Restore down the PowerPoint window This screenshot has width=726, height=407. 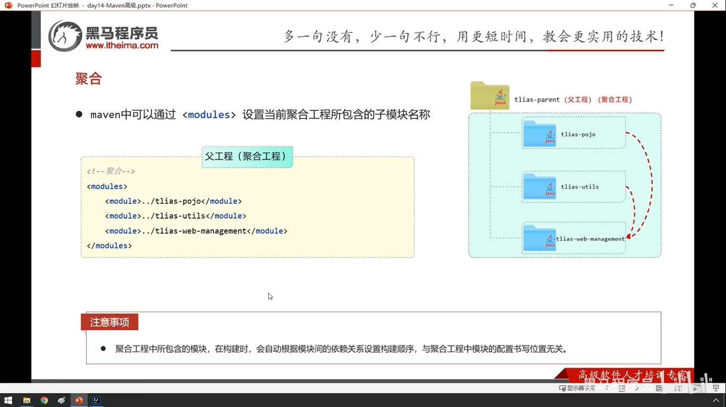(693, 5)
